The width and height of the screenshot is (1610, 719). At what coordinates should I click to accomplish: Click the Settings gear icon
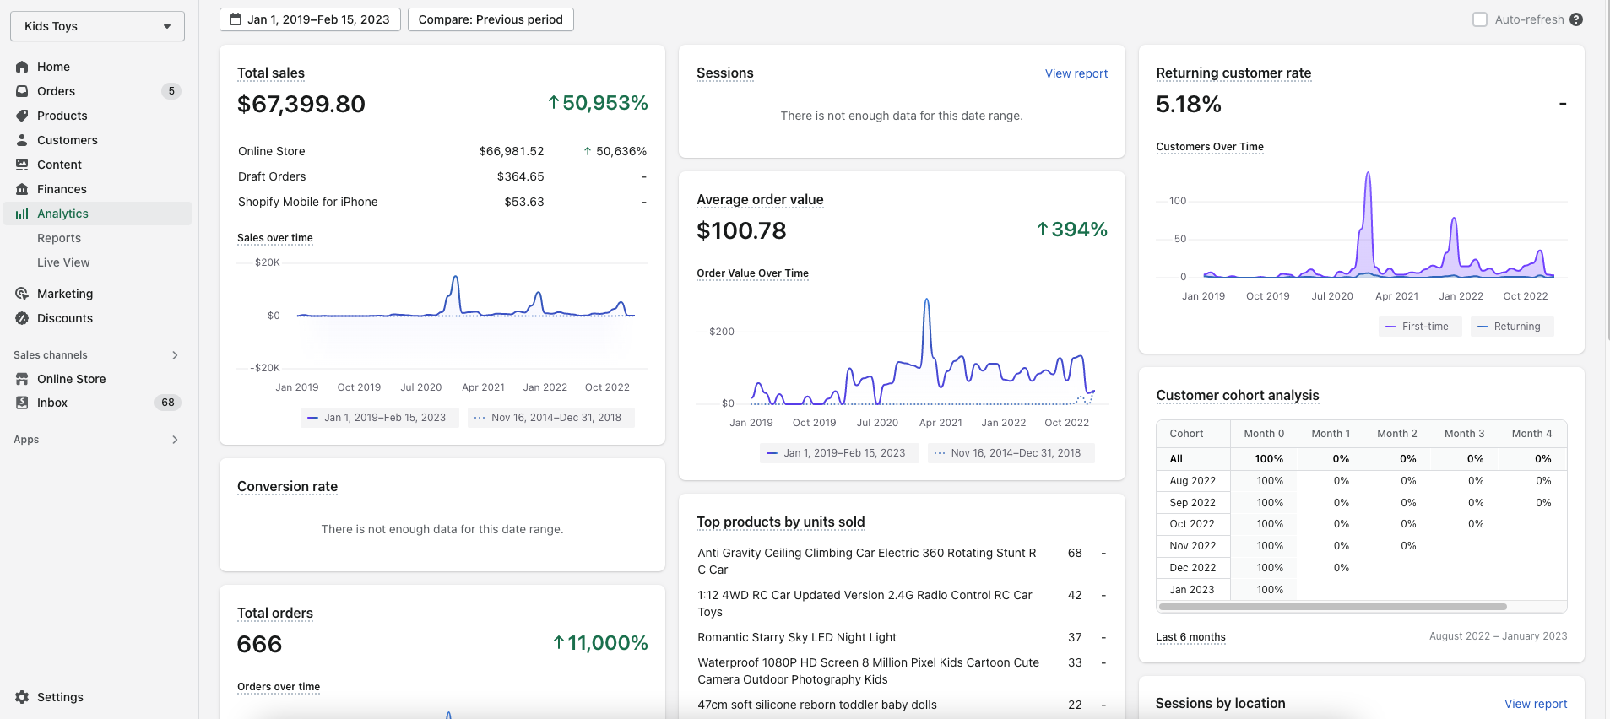point(22,697)
